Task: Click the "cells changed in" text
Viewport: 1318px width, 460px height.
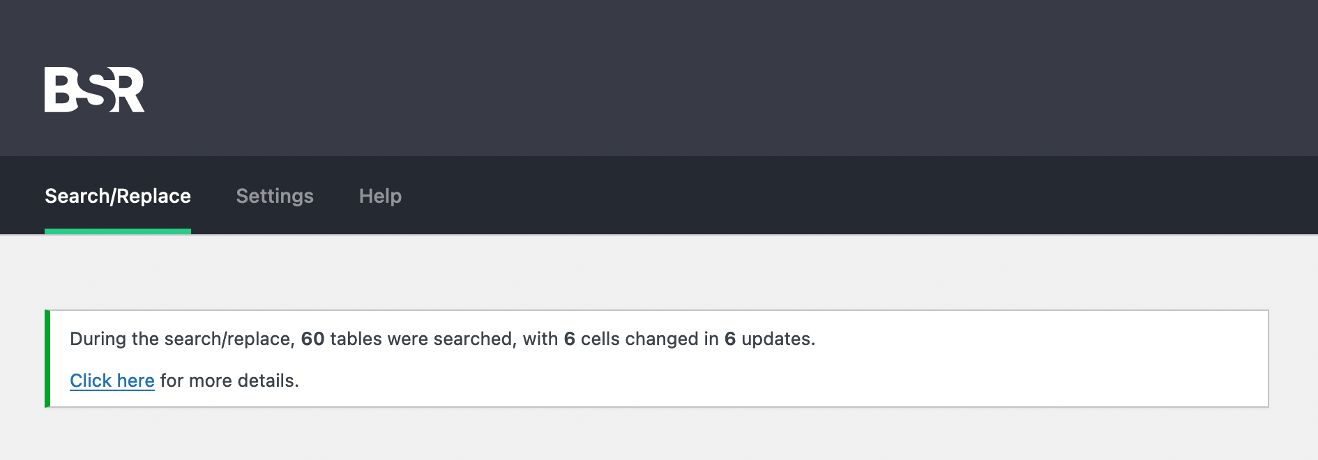Action: [650, 339]
